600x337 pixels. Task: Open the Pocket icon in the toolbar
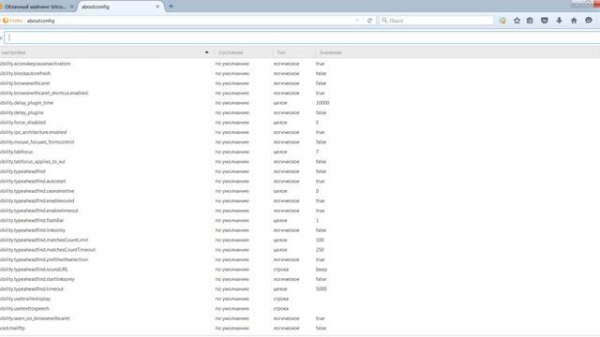click(545, 21)
